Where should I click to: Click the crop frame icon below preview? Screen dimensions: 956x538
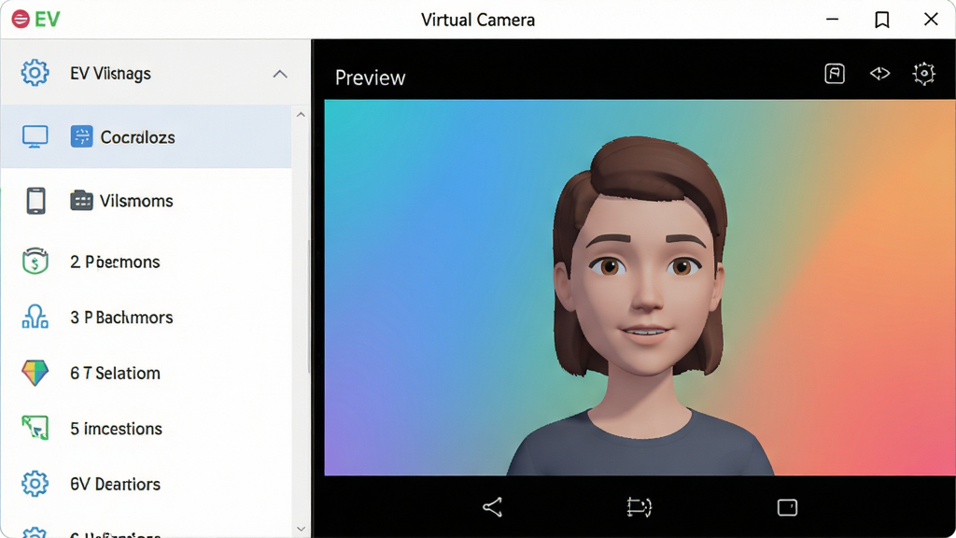(639, 507)
